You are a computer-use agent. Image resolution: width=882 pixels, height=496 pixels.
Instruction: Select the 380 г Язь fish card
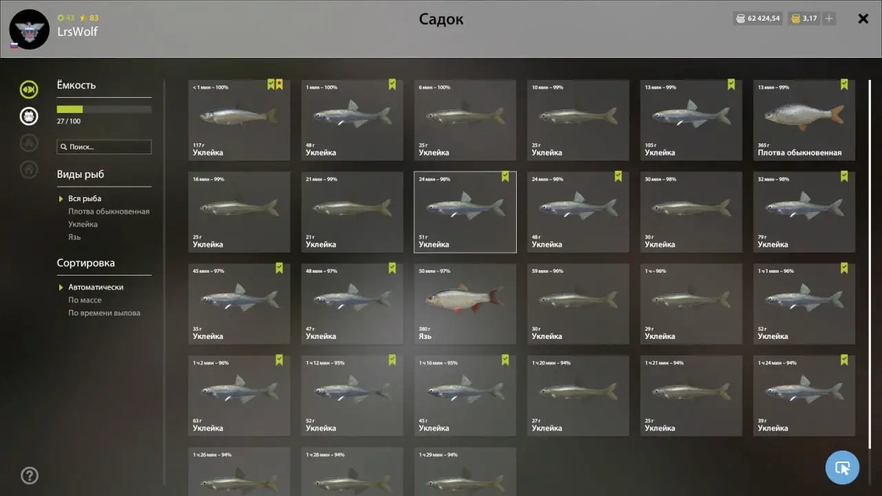465,304
